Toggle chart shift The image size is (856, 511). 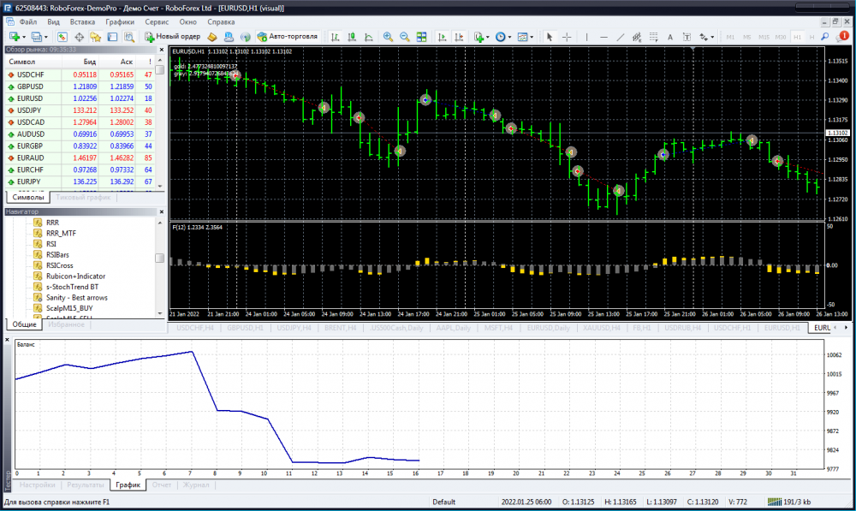click(x=459, y=37)
